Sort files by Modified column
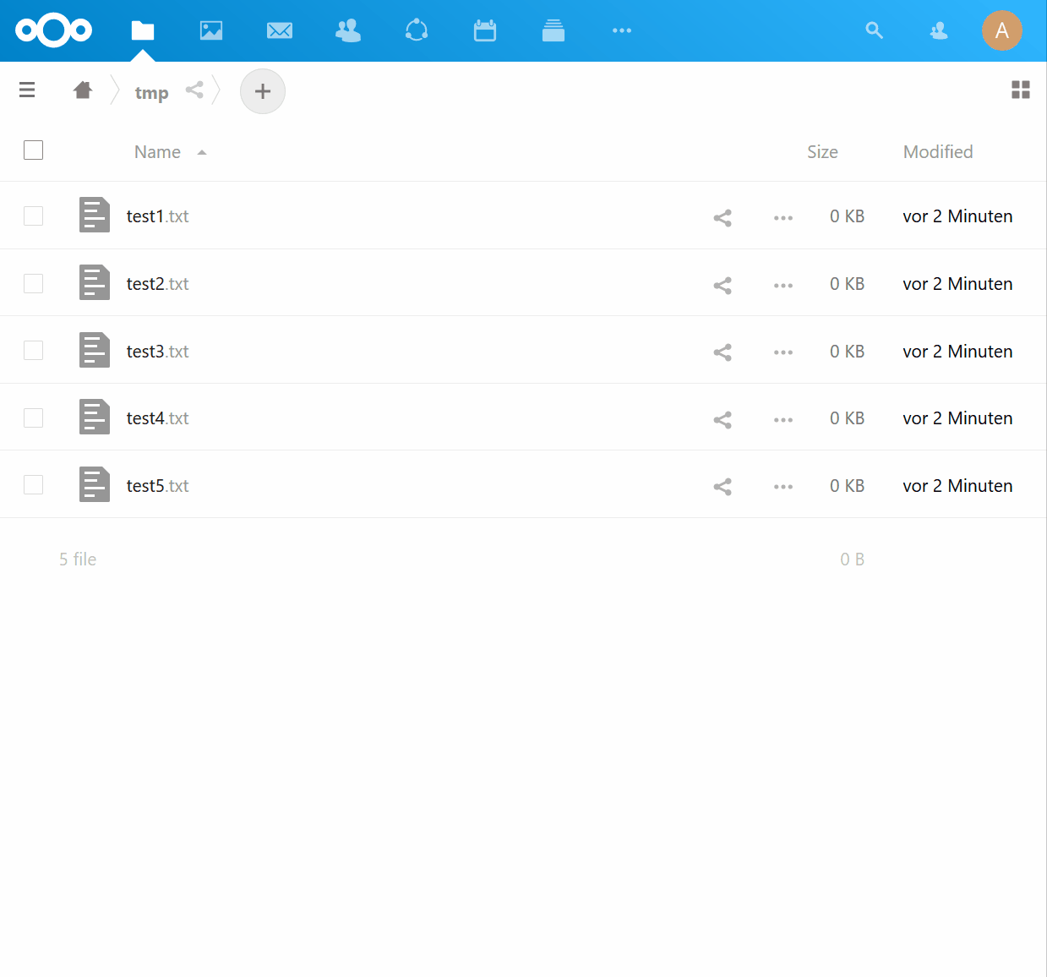Viewport: 1047px width, 977px height. coord(938,152)
